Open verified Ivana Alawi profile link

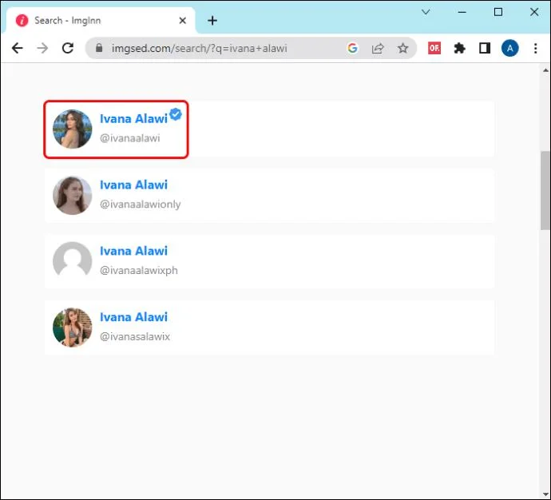(133, 119)
